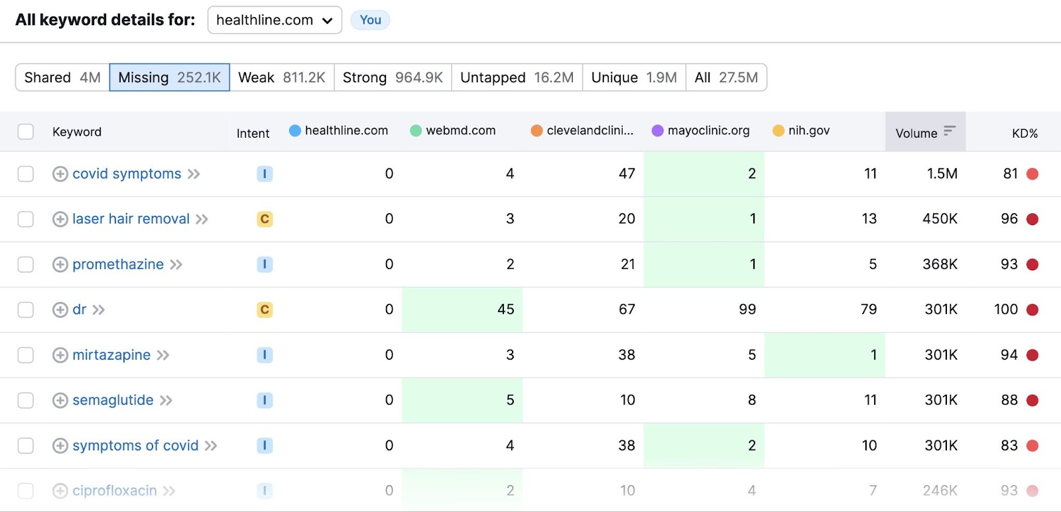Screen dimensions: 1061x512
Task: Show the Untapped 16.2M tab
Action: [x=517, y=77]
